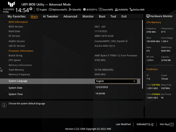Click the AMD Ryzen 9 7900X brand string
The height and width of the screenshot is (132, 176).
pyautogui.click(x=116, y=56)
